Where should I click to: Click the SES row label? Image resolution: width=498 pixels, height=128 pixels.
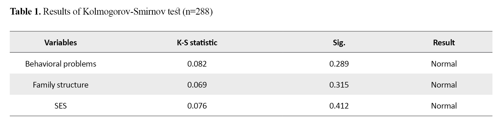click(61, 106)
